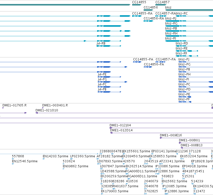The width and height of the screenshot is (213, 195).
Task: Click the btsz-RH transcript label
Action: (171, 33)
